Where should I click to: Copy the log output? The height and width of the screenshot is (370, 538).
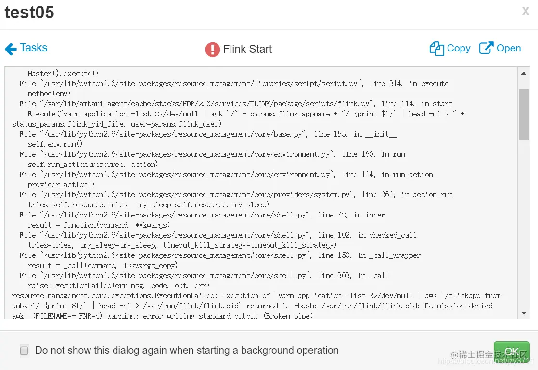[450, 48]
